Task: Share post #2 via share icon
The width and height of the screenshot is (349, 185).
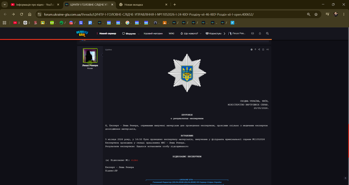Action: click(x=259, y=50)
